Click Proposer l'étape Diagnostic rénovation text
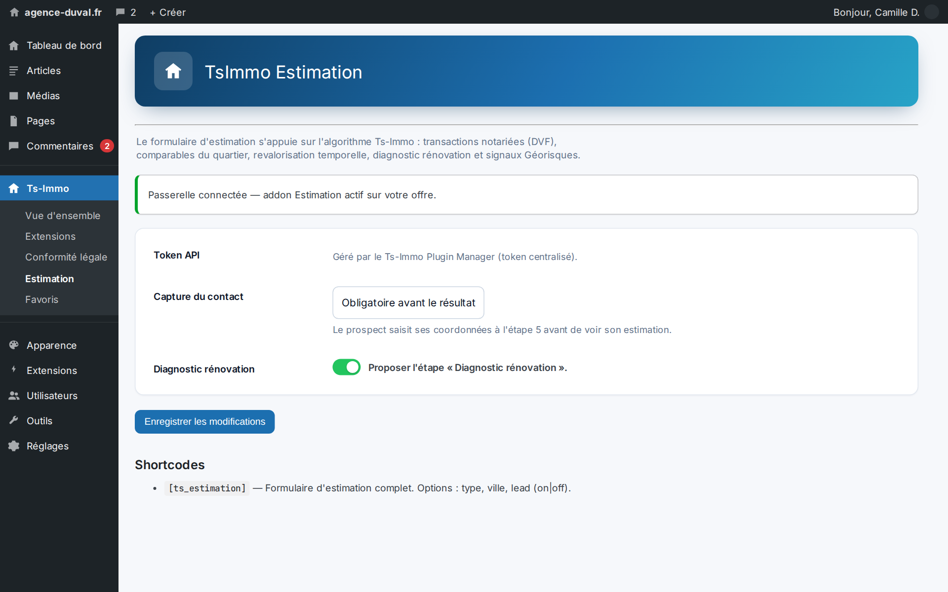 click(468, 368)
